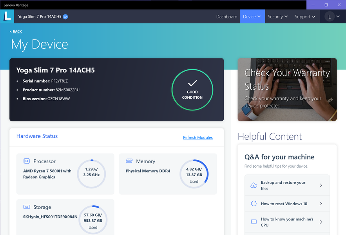Open Backup and restore your files arrow
The width and height of the screenshot is (346, 235).
point(321,185)
